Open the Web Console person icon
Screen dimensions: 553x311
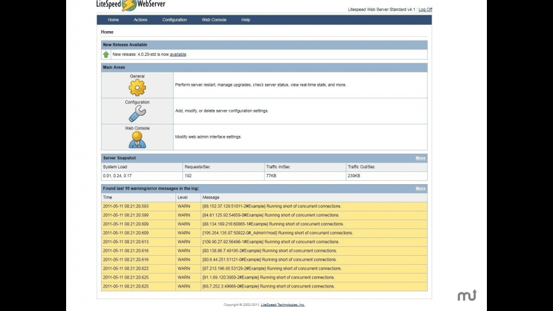click(x=137, y=140)
